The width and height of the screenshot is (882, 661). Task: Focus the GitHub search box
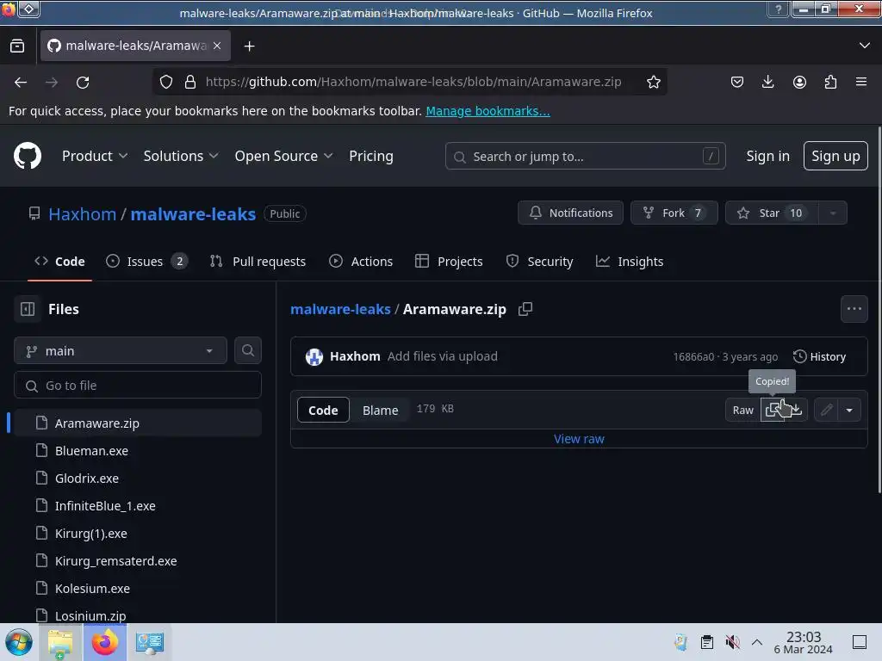[585, 156]
